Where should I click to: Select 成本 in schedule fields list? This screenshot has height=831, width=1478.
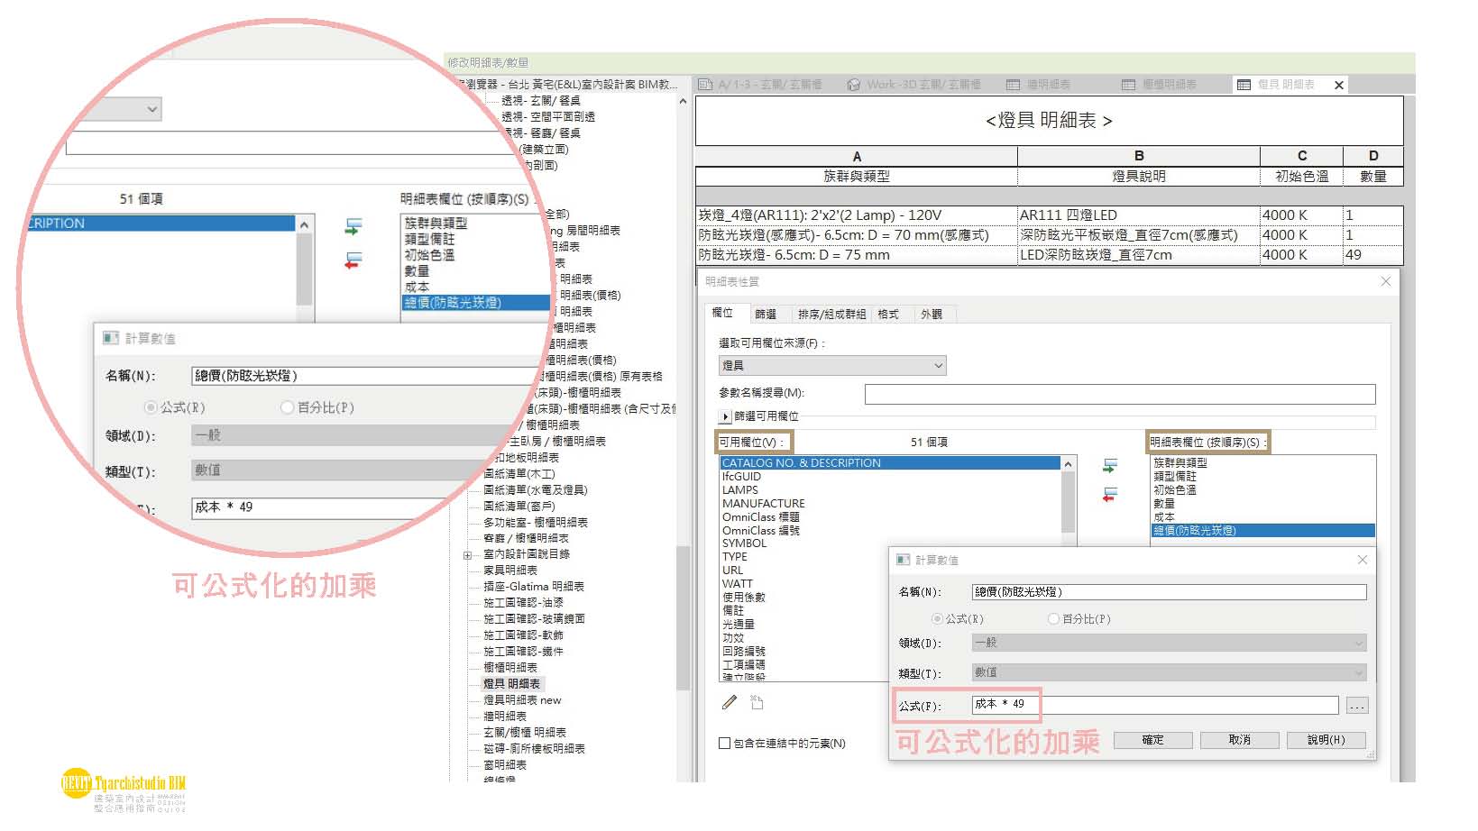(x=1163, y=517)
